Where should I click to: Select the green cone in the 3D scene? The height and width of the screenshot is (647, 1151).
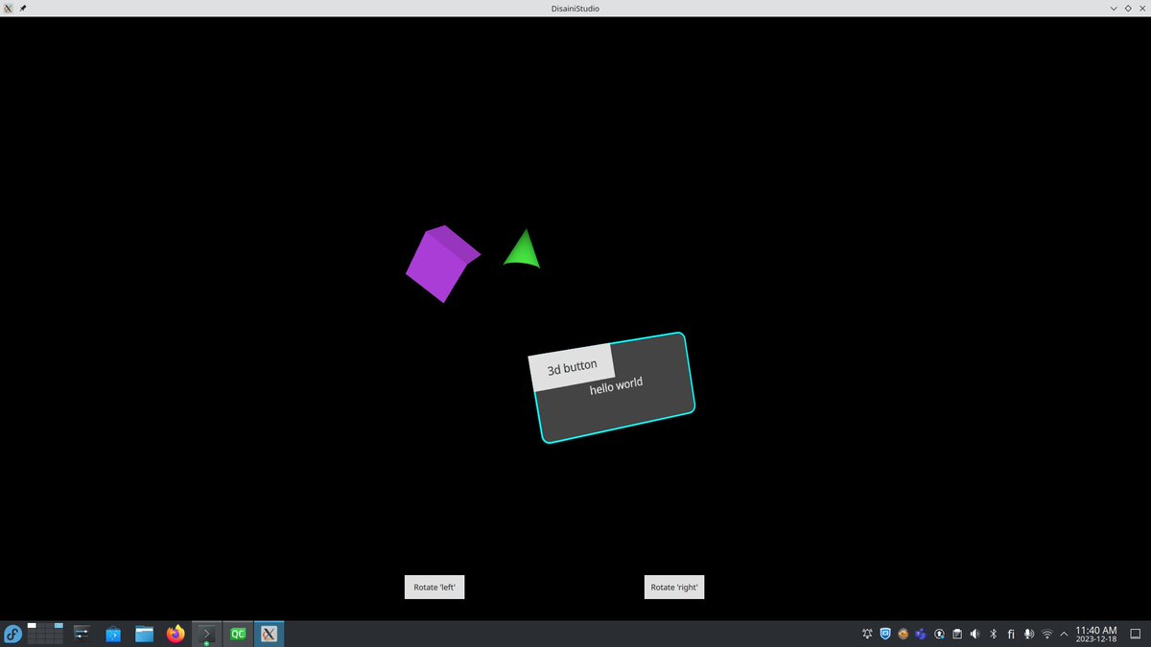(523, 249)
